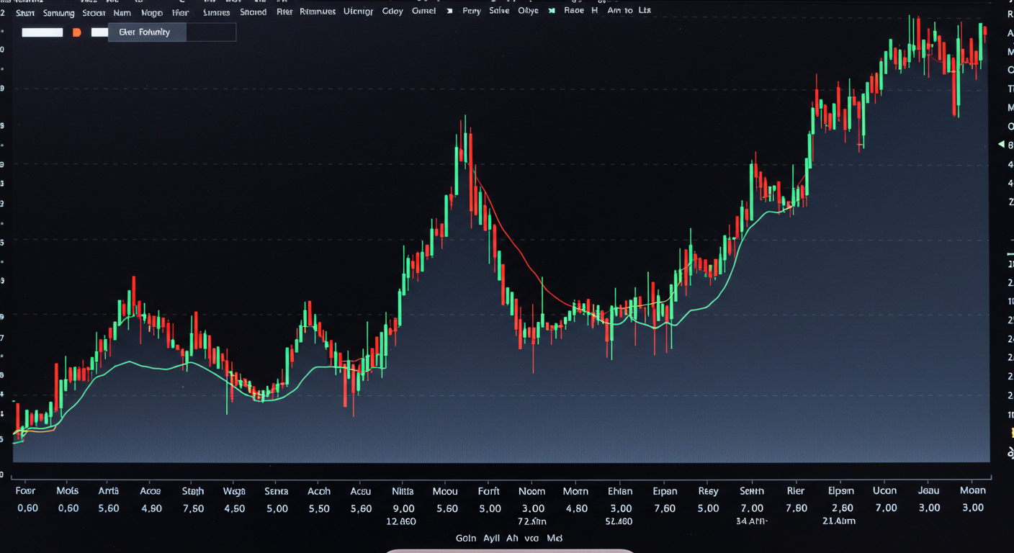Select the Rsey axis label
The height and width of the screenshot is (553, 1014).
tap(708, 491)
